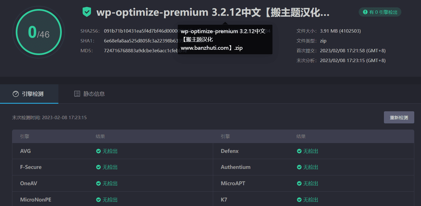This screenshot has width=421, height=206.
Task: Click the check icon in MicroNonPE row
Action: [98, 200]
